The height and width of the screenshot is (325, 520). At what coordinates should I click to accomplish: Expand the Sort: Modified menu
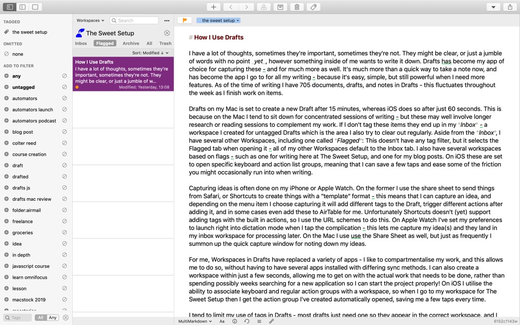(x=150, y=53)
